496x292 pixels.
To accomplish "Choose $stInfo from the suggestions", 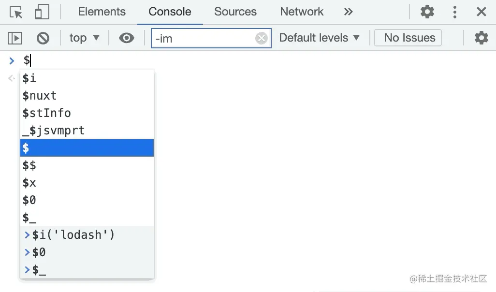I will (x=87, y=113).
